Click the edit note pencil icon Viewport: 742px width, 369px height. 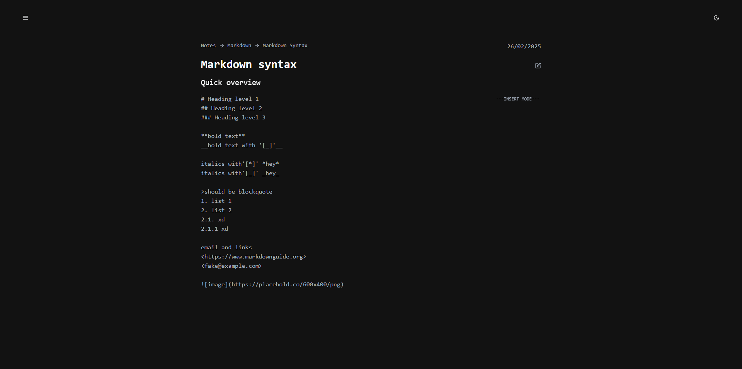click(538, 66)
